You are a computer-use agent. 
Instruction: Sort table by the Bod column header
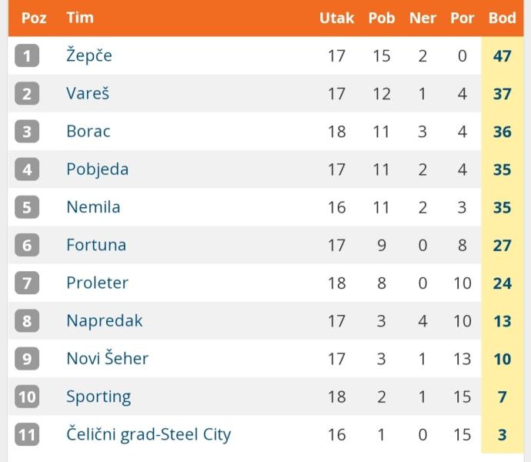(x=503, y=18)
